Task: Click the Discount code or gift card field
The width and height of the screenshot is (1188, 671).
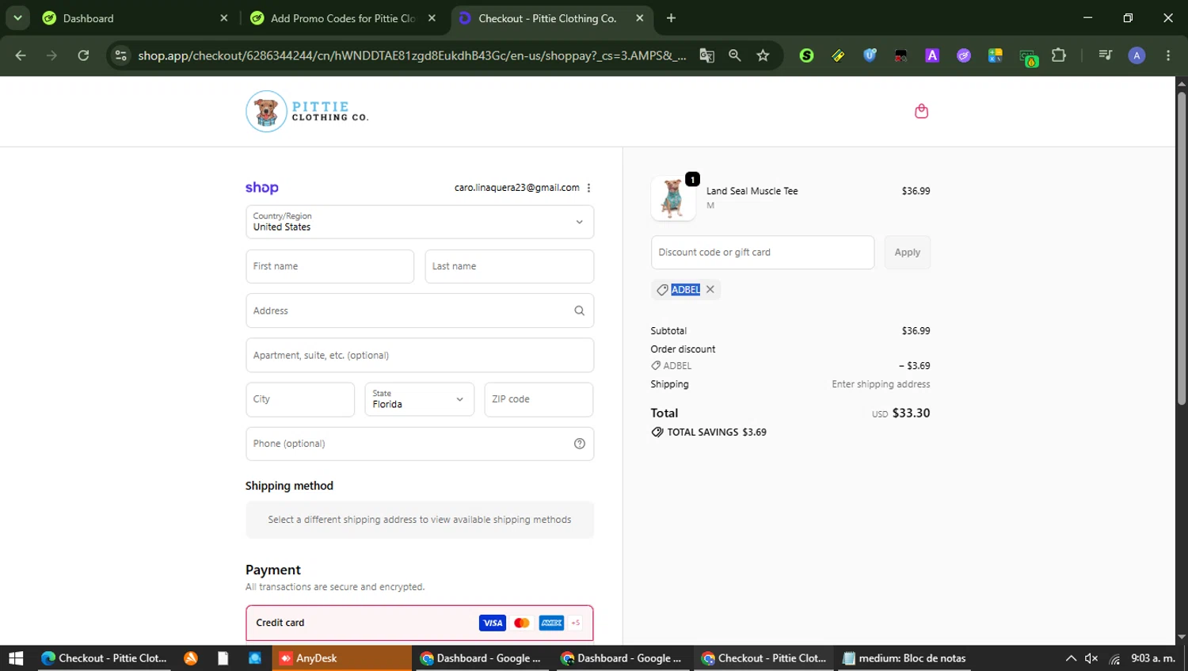Action: tap(763, 252)
